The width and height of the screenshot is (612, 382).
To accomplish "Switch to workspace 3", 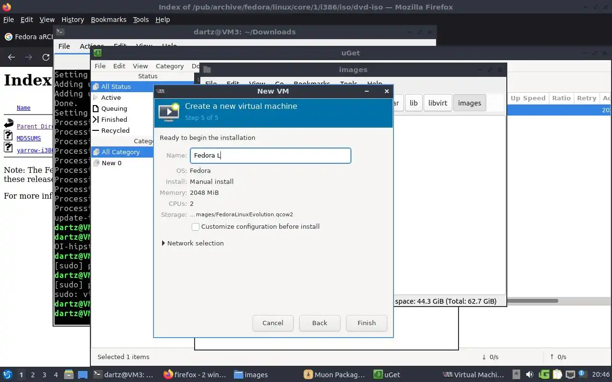I will (x=44, y=375).
